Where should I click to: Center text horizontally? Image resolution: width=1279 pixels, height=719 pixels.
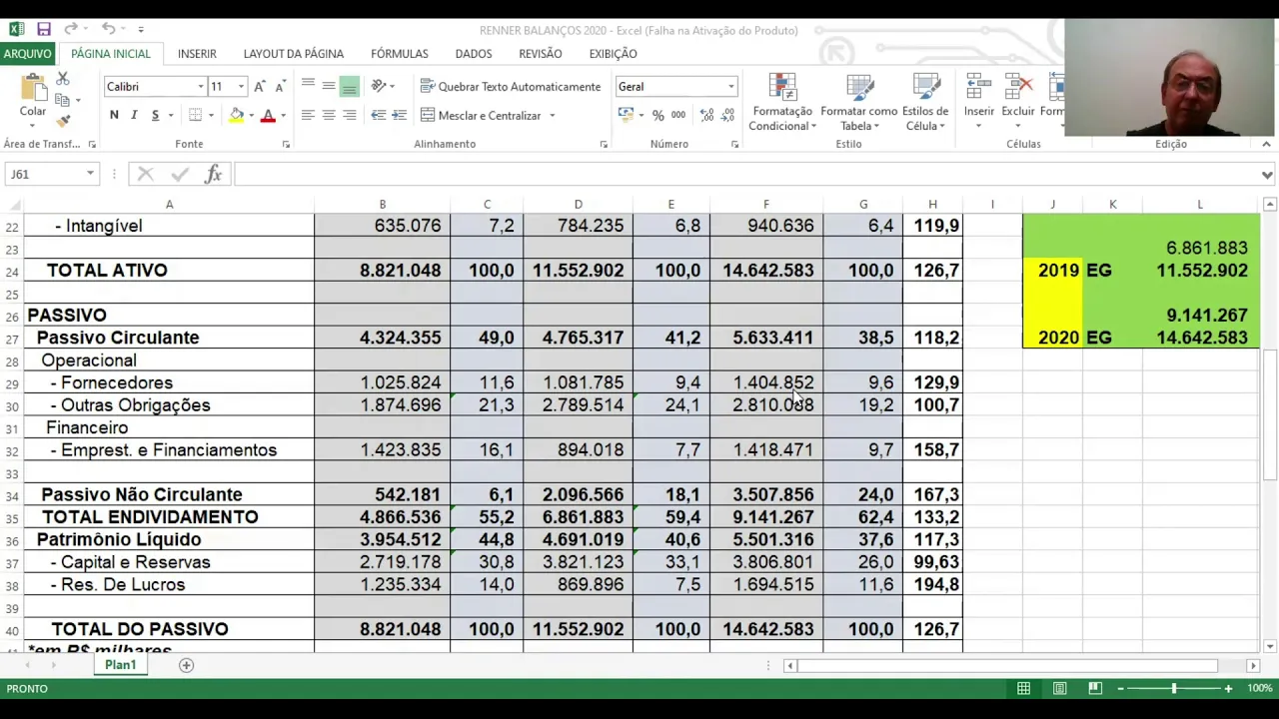[x=329, y=116]
